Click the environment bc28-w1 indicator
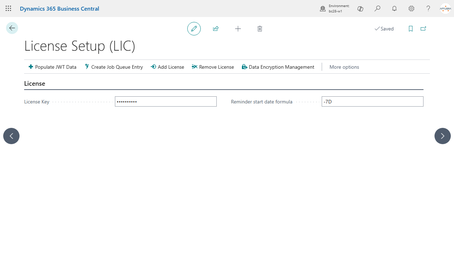Screen dimensions: 454x255 pyautogui.click(x=334, y=8)
